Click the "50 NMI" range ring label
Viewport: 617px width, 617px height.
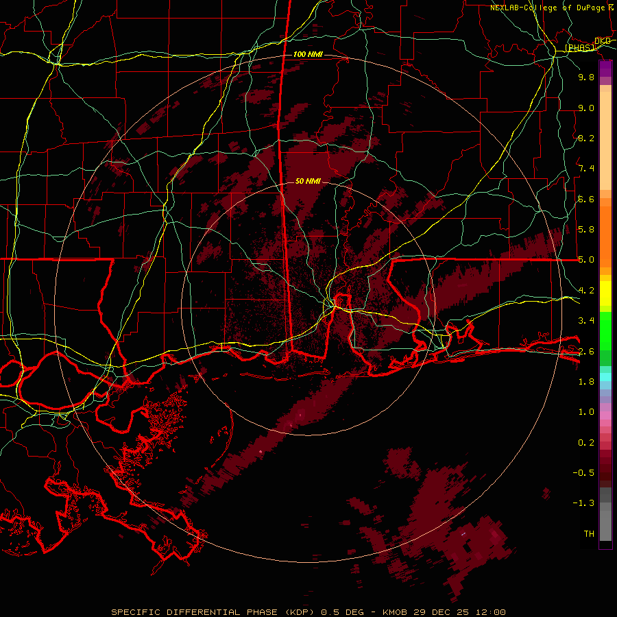point(308,181)
